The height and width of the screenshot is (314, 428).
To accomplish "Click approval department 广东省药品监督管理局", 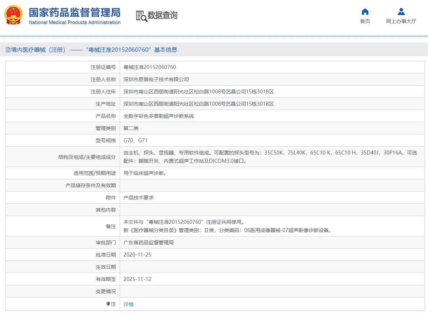I will click(x=148, y=243).
